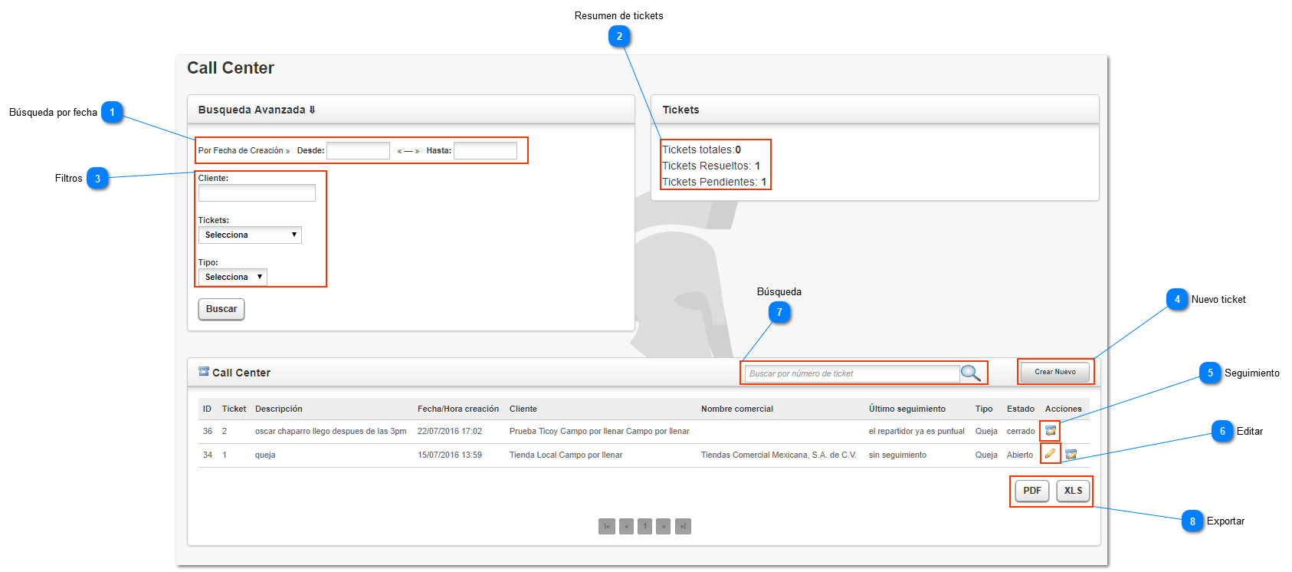1292x572 pixels.
Task: Click the Crear Nuevo button
Action: click(1055, 372)
